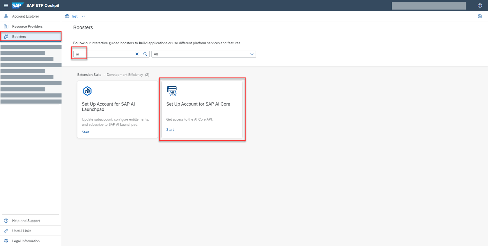Open Help and Support
This screenshot has width=488, height=246.
tap(30, 221)
